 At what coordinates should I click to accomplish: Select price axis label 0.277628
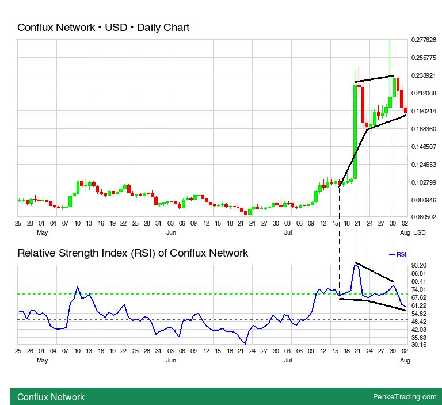point(424,40)
